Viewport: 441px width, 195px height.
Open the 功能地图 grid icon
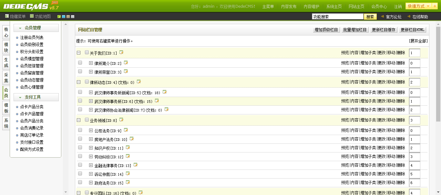32,16
